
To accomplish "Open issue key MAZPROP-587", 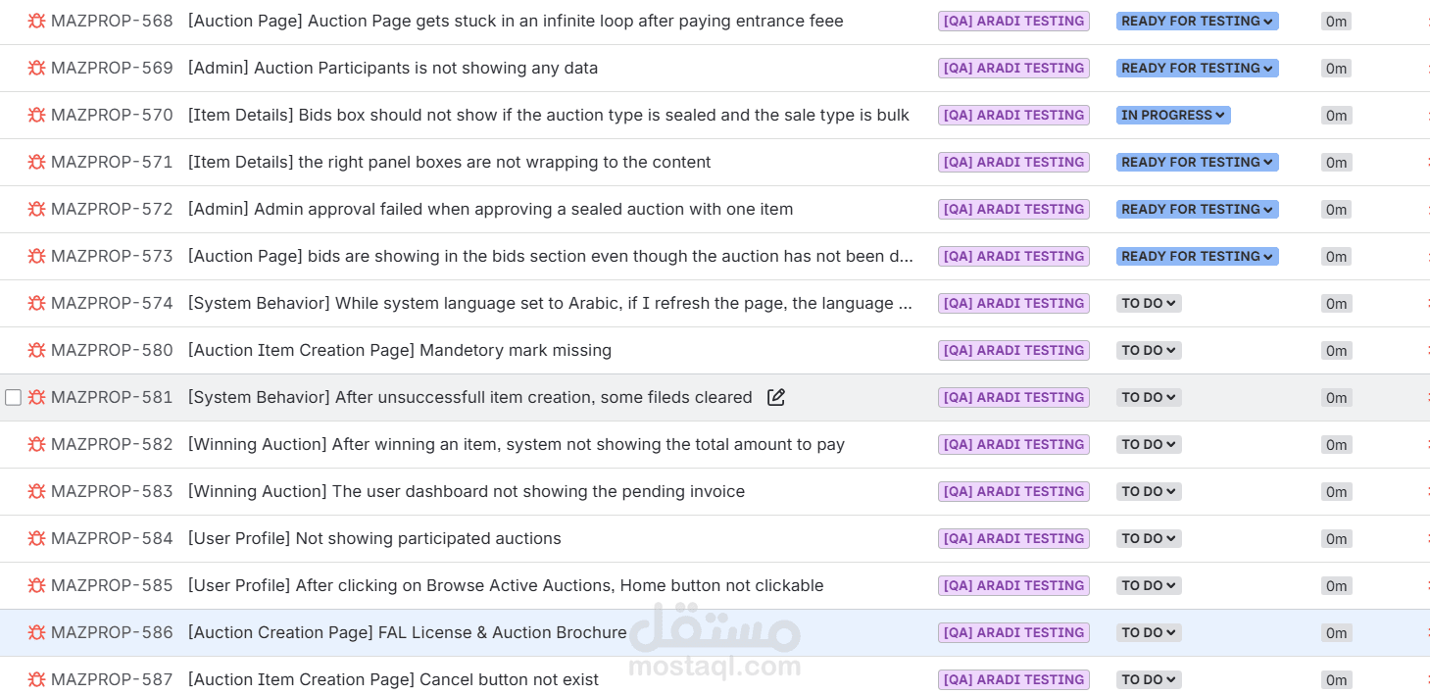I will click(x=112, y=679).
